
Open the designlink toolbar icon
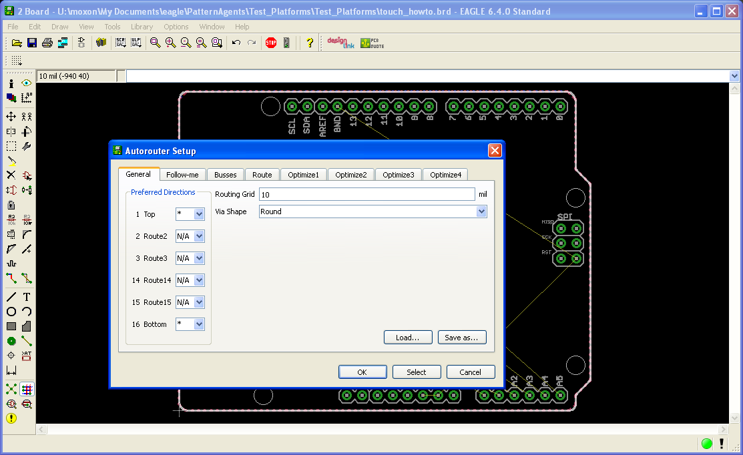click(x=340, y=43)
